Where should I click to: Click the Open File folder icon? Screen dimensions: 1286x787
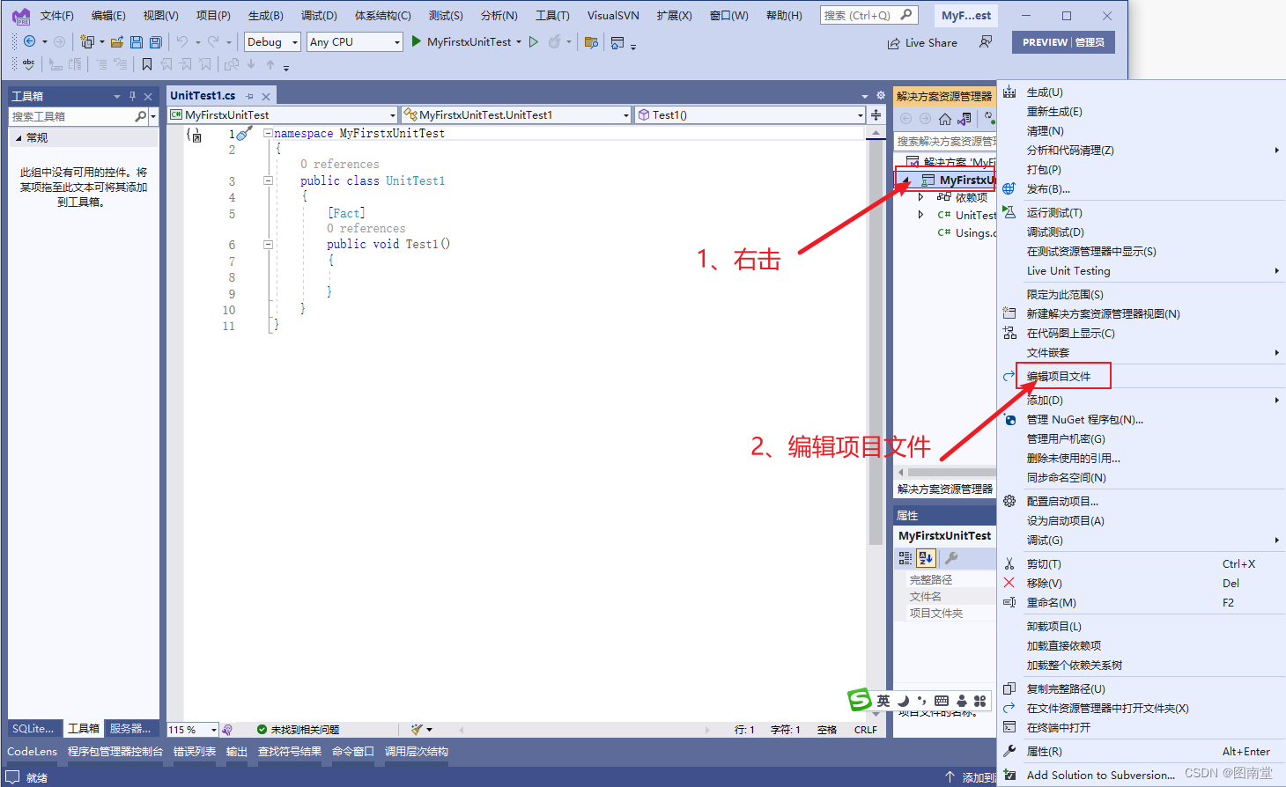pyautogui.click(x=117, y=41)
